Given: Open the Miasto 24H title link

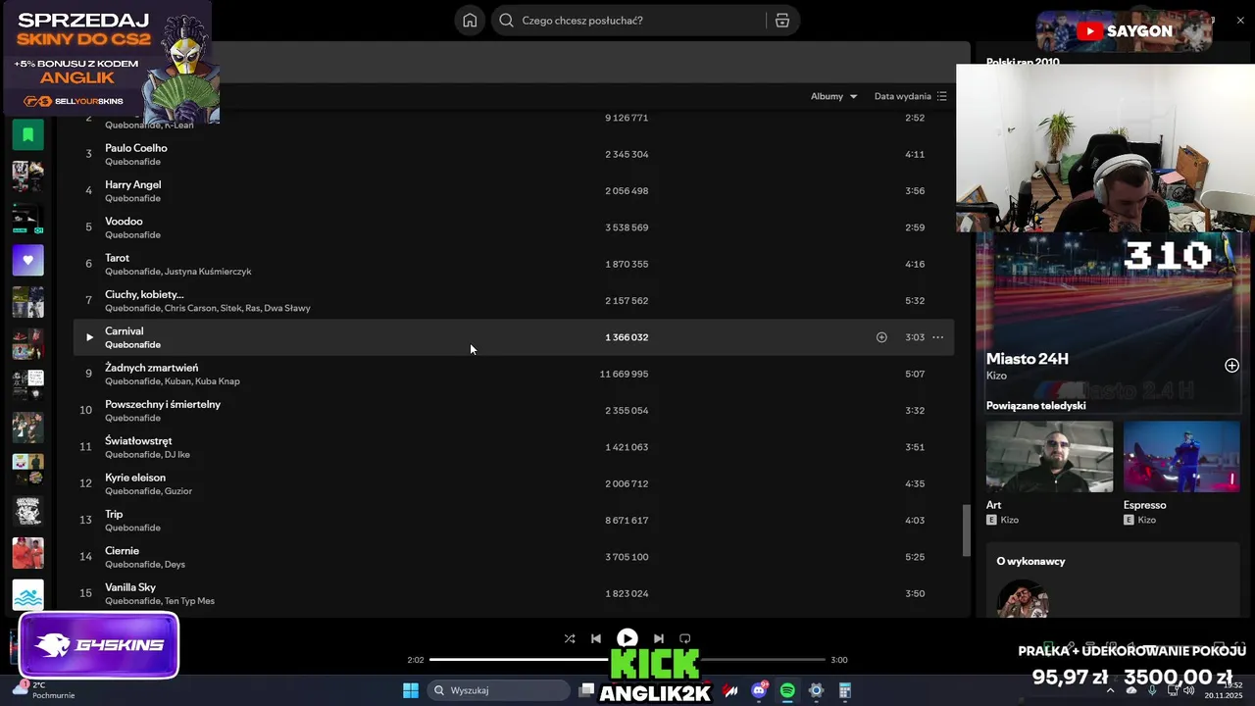Looking at the screenshot, I should tap(1027, 359).
